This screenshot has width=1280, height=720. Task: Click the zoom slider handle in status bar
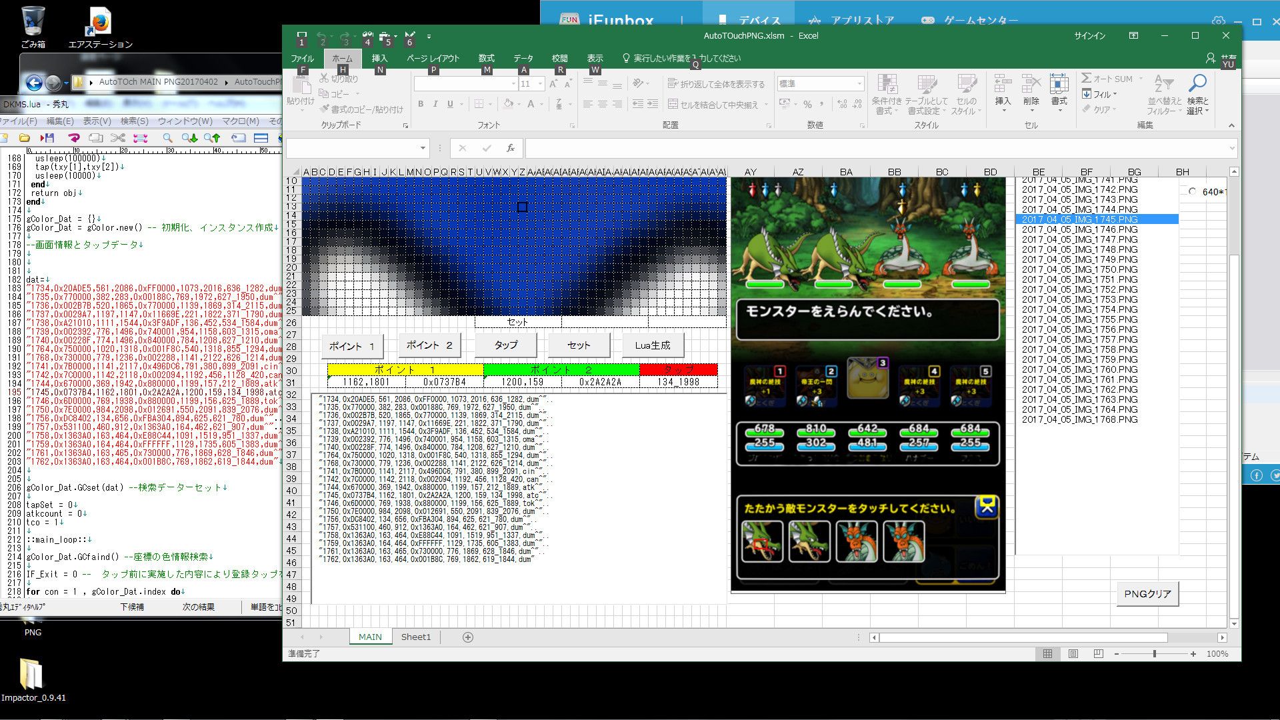click(x=1155, y=654)
